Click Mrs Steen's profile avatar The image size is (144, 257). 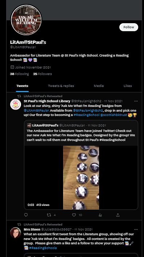pyautogui.click(x=16, y=233)
